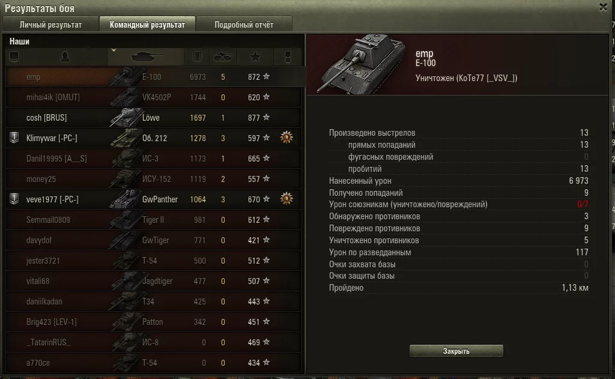The height and width of the screenshot is (379, 615).
Task: Sort by experience star icon column
Action: [x=255, y=57]
